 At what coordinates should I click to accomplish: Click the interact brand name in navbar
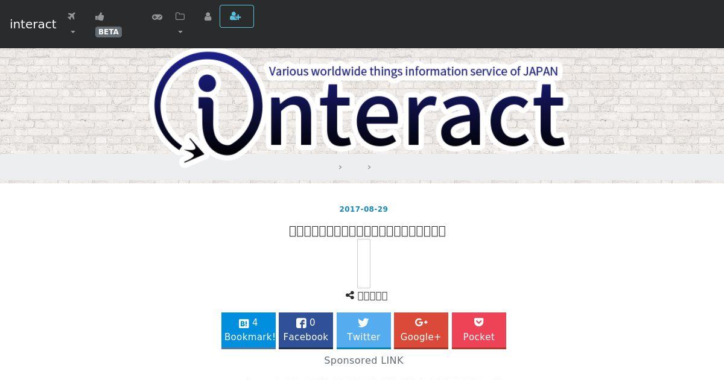click(33, 24)
